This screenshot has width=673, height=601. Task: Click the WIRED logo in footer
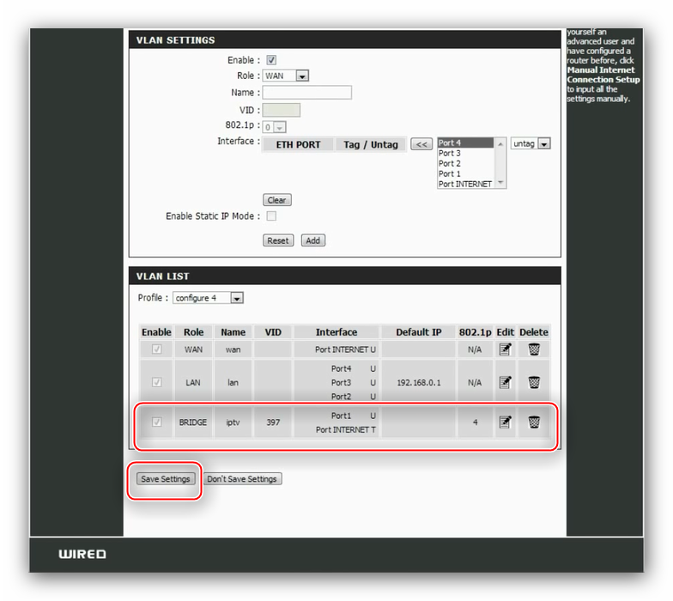pos(82,555)
